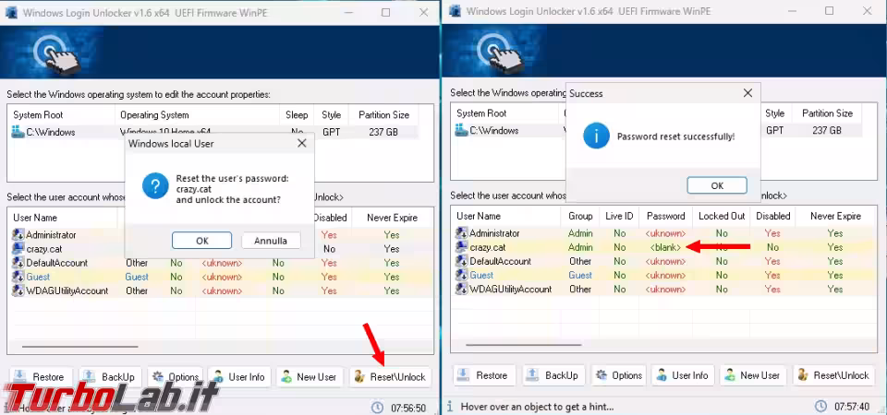This screenshot has height=415, width=887.
Task: Click C:\Windows drive icon in left window
Action: pos(18,132)
